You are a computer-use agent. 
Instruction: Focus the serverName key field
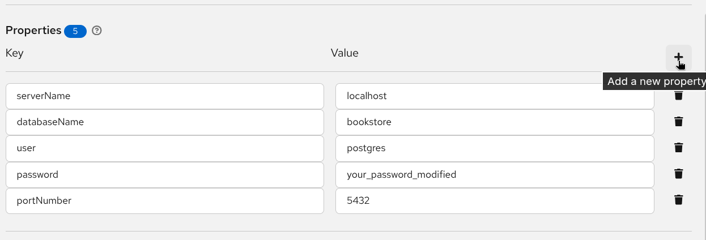[164, 96]
